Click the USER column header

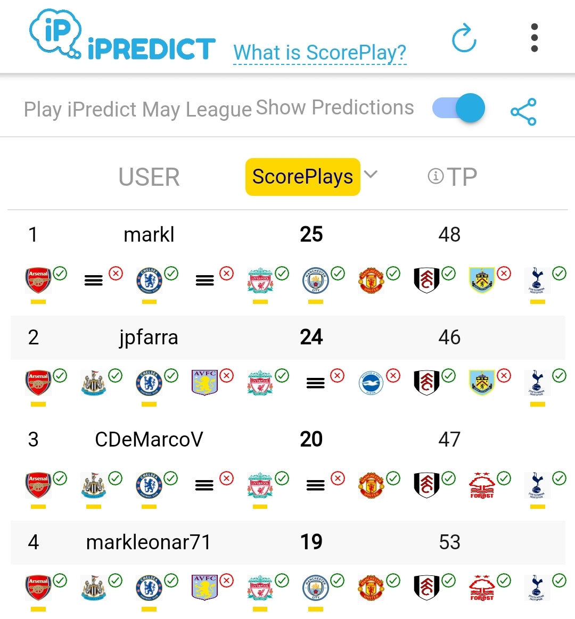[149, 177]
